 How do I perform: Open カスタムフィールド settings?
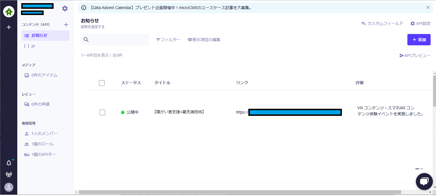click(382, 24)
